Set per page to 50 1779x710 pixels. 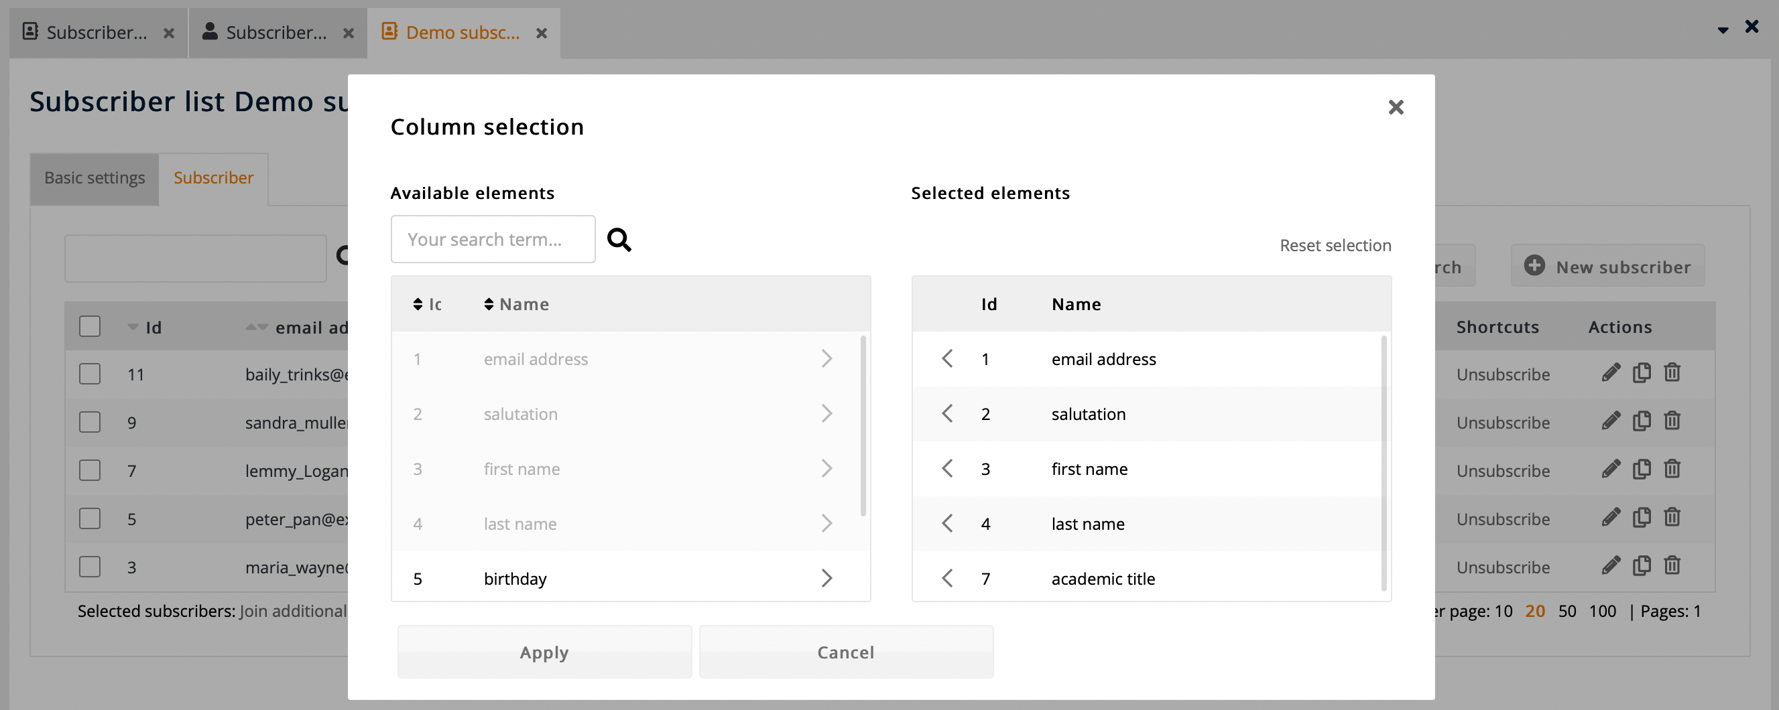(1567, 612)
